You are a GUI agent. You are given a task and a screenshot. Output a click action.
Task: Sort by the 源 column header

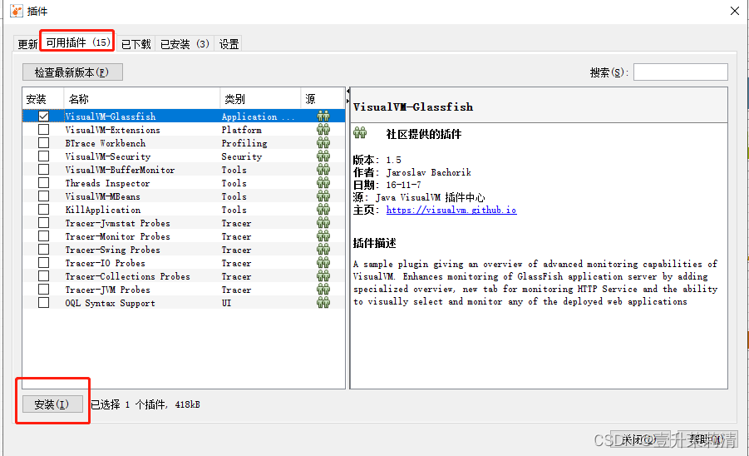323,99
